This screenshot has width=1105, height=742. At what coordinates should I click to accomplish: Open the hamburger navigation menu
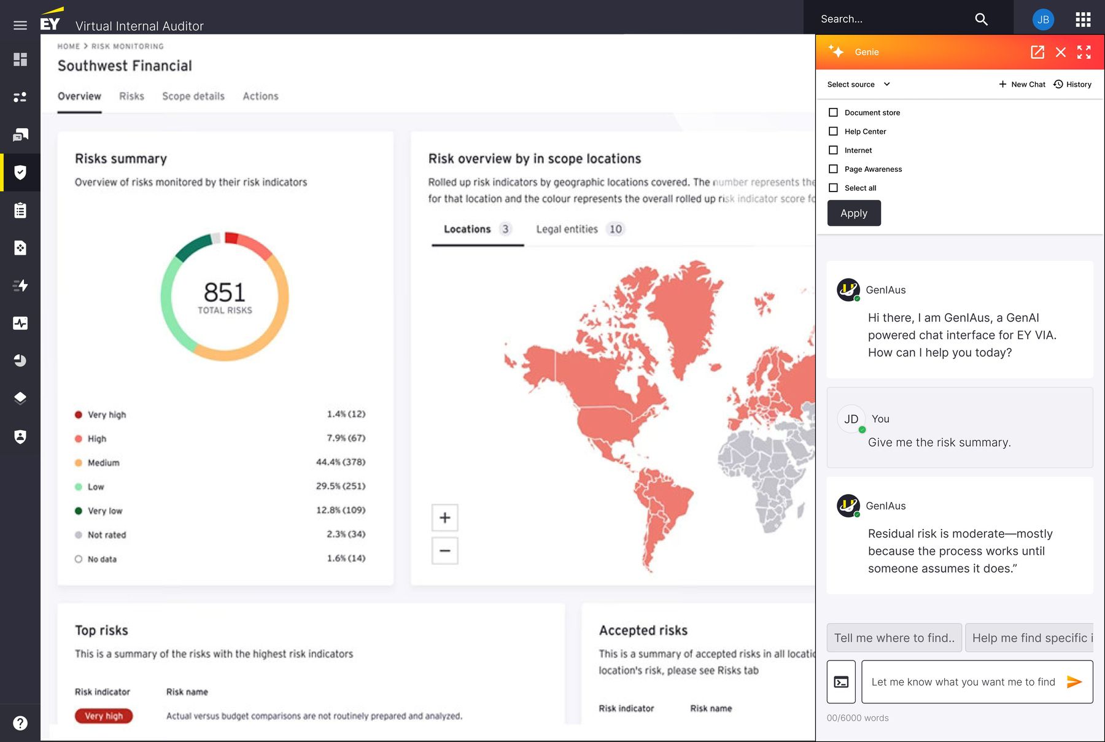tap(20, 25)
